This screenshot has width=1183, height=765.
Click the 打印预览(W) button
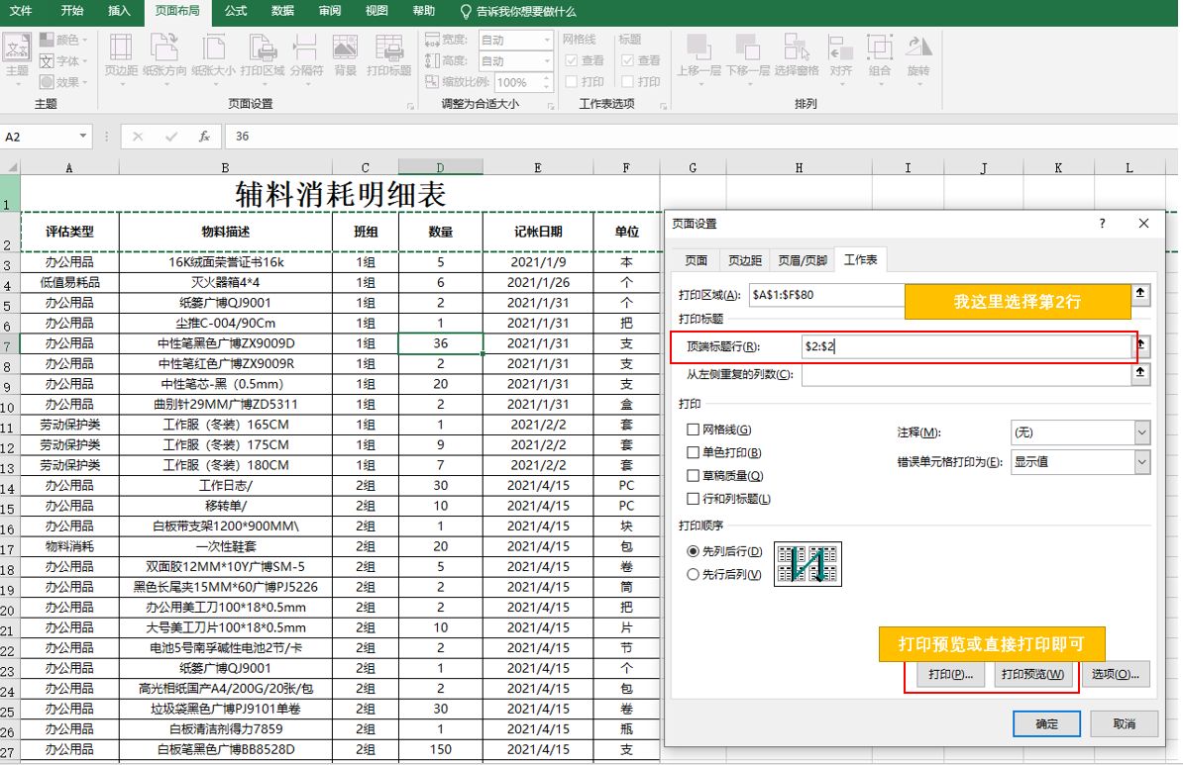1033,674
